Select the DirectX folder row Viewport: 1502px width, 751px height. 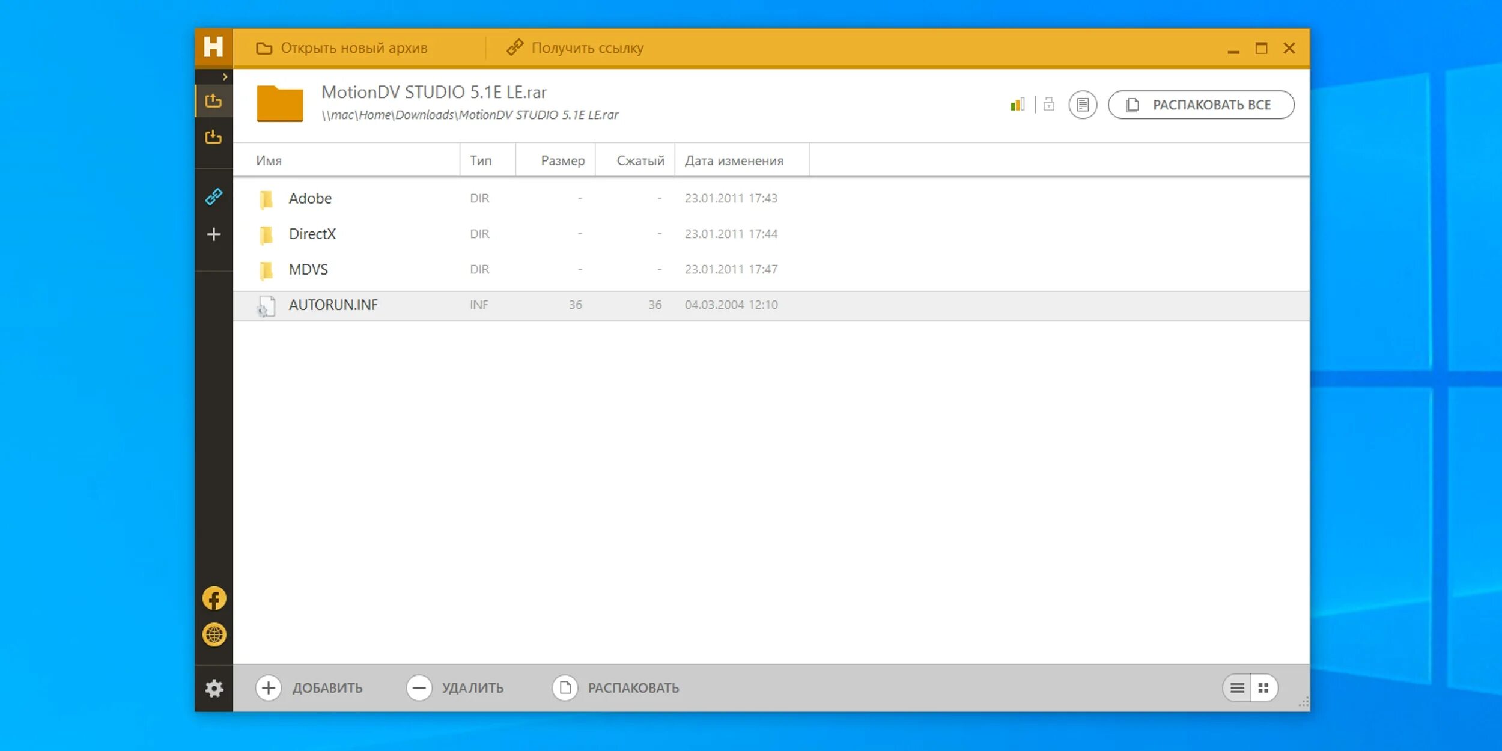[x=771, y=234]
